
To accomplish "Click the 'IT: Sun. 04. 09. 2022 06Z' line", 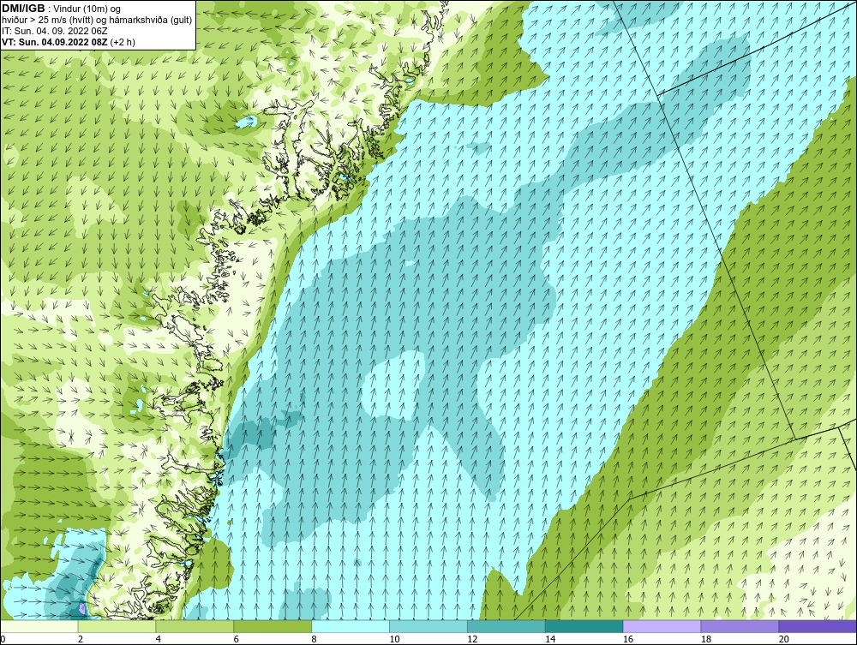I will click(x=54, y=31).
